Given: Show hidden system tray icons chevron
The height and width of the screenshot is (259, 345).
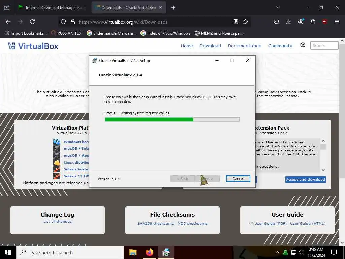Looking at the screenshot, I should (x=277, y=252).
